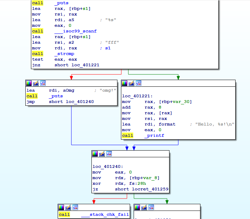Screen dimensions: 250x219
Task: Click the loc_401221: label
Action: tap(137, 96)
